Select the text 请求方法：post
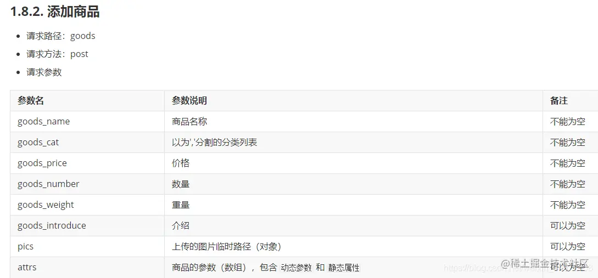The width and height of the screenshot is (598, 278). coord(57,54)
